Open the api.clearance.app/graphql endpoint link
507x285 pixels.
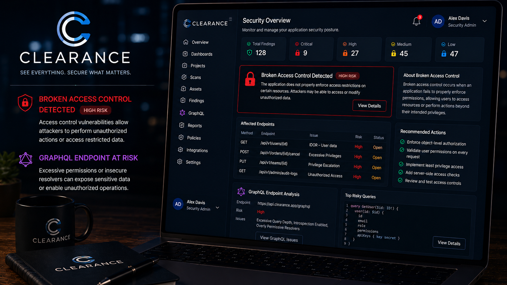pos(284,205)
